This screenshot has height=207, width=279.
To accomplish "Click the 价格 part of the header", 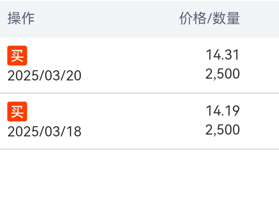I will [193, 18].
